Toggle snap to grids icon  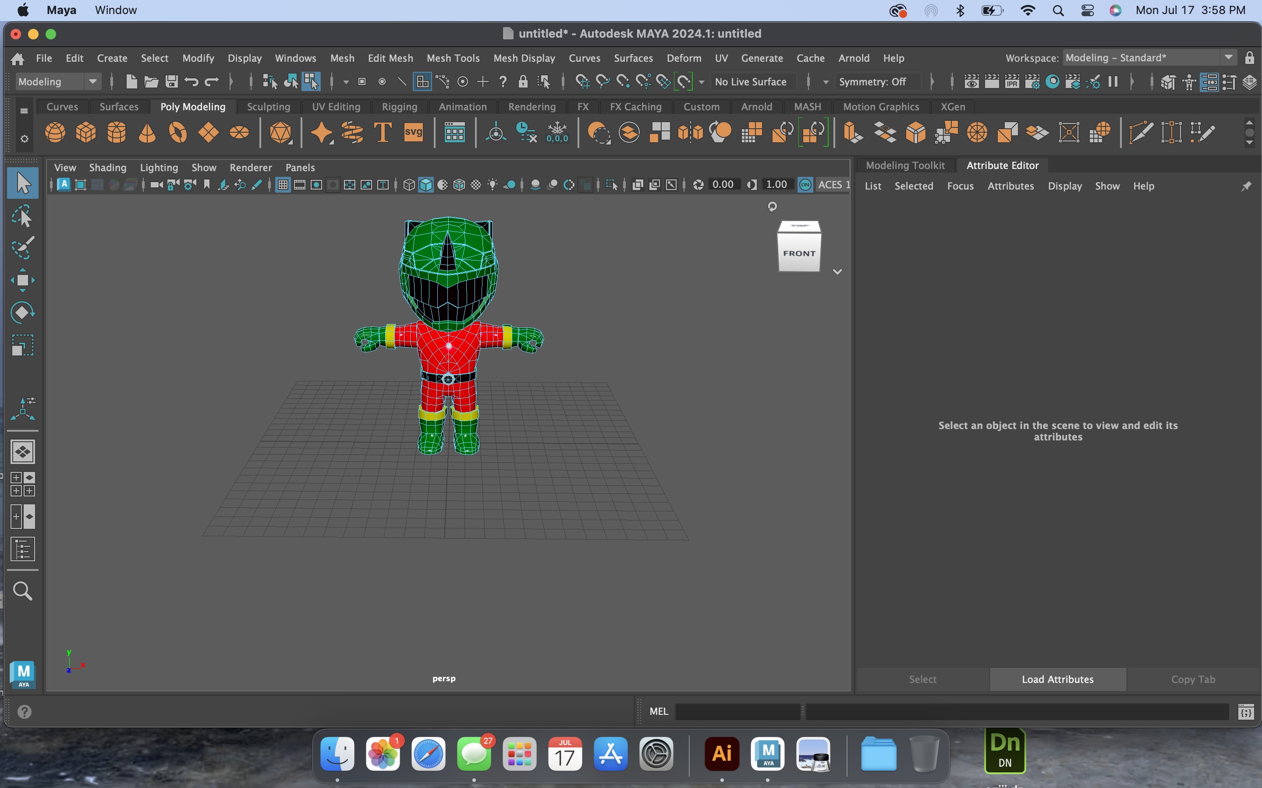[582, 81]
